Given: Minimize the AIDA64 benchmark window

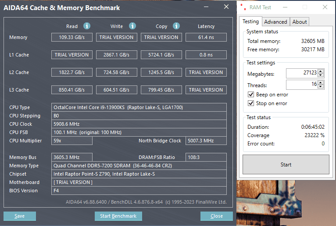Looking at the screenshot, I should 206,7.
